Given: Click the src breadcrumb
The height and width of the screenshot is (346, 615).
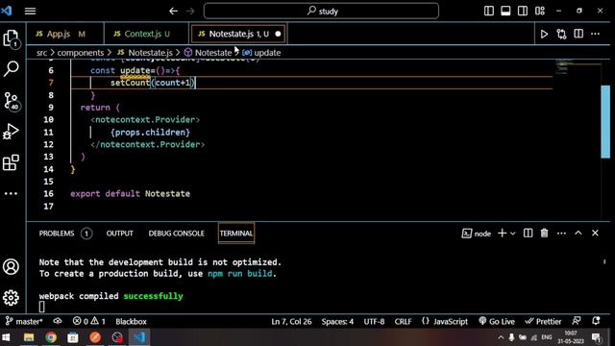Looking at the screenshot, I should pyautogui.click(x=41, y=53).
